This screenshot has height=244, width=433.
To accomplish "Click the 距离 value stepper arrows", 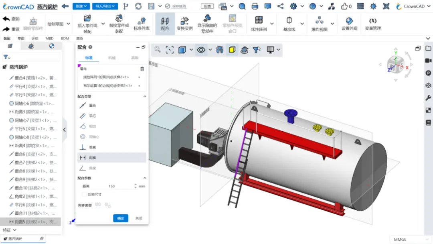I will pos(136,186).
